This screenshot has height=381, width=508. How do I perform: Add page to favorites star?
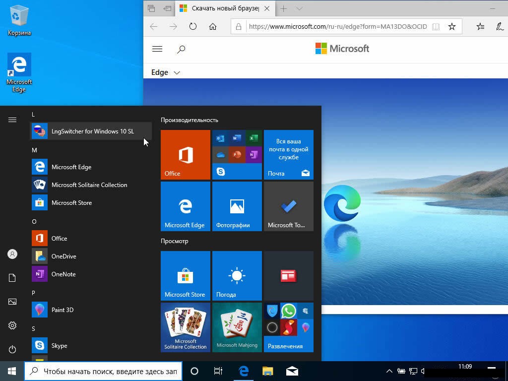452,27
